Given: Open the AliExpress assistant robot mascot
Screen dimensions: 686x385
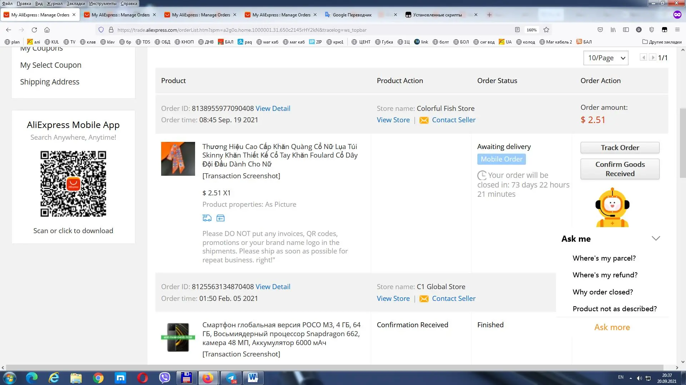Looking at the screenshot, I should point(612,207).
